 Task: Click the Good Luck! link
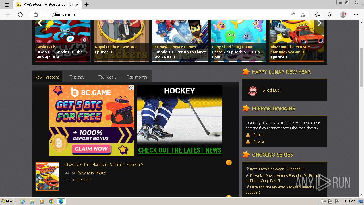(x=272, y=90)
